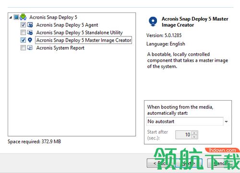Click the Version: 5.0.1285 text
The image size is (240, 173).
point(164,35)
